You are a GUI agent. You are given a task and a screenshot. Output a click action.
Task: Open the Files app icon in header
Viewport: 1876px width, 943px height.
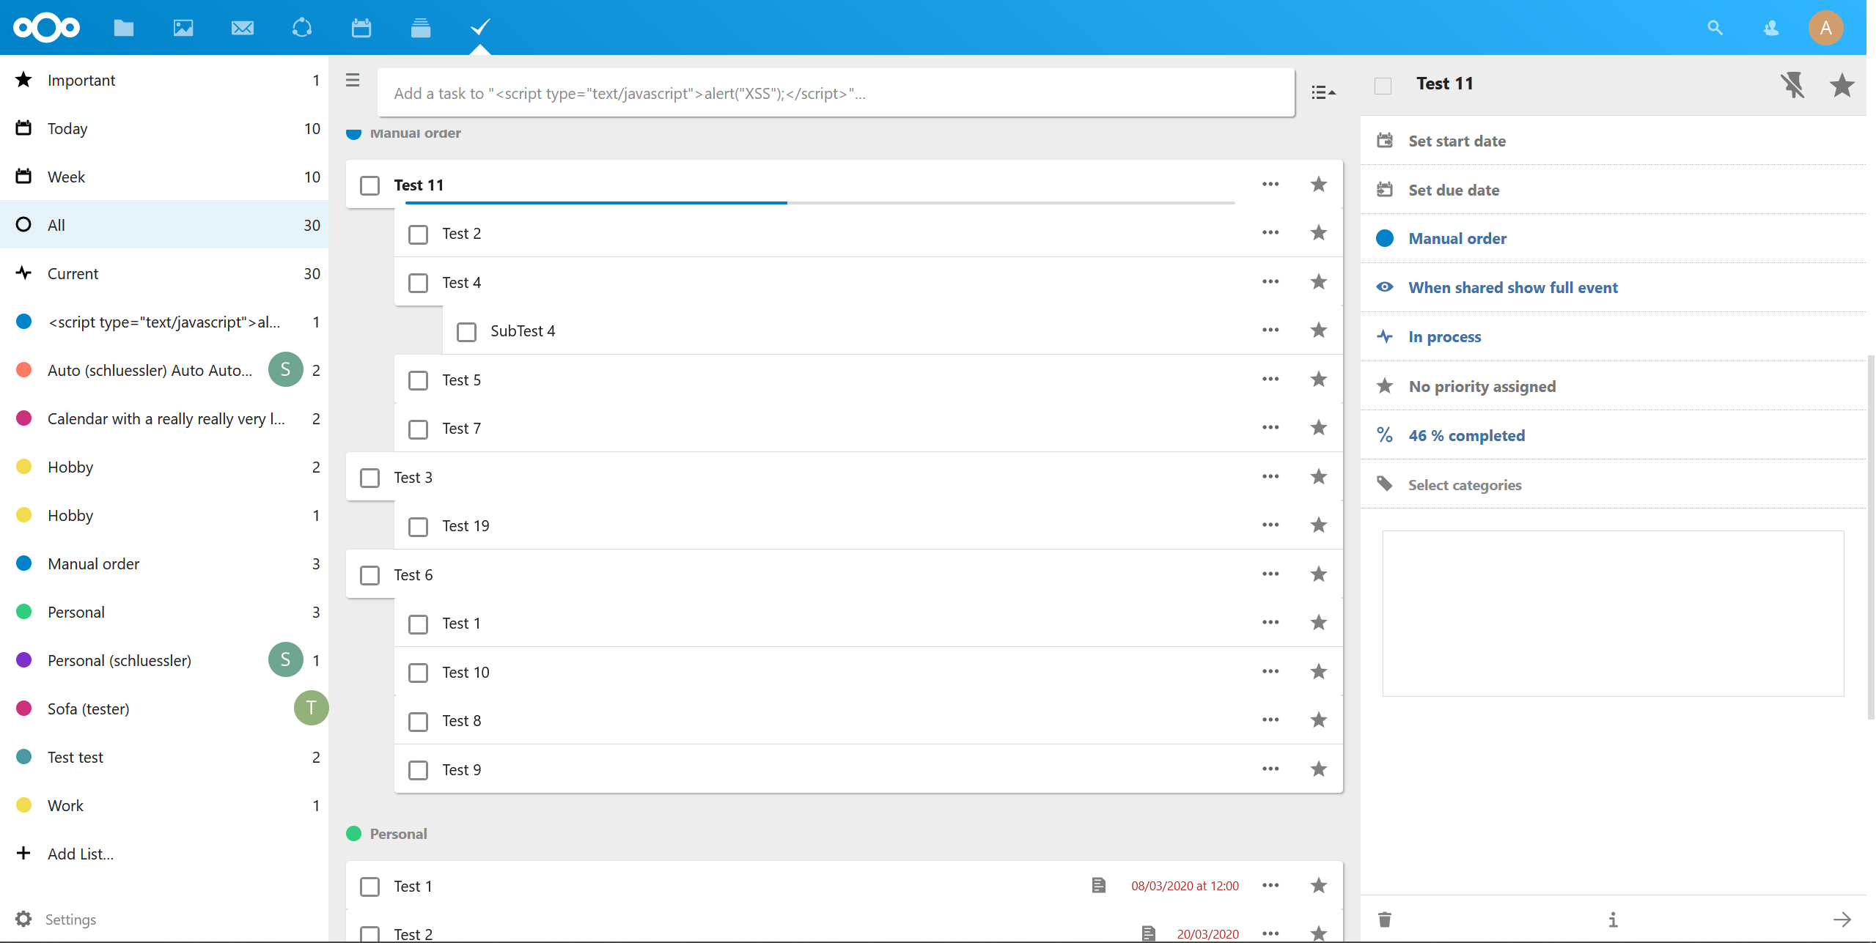point(124,28)
